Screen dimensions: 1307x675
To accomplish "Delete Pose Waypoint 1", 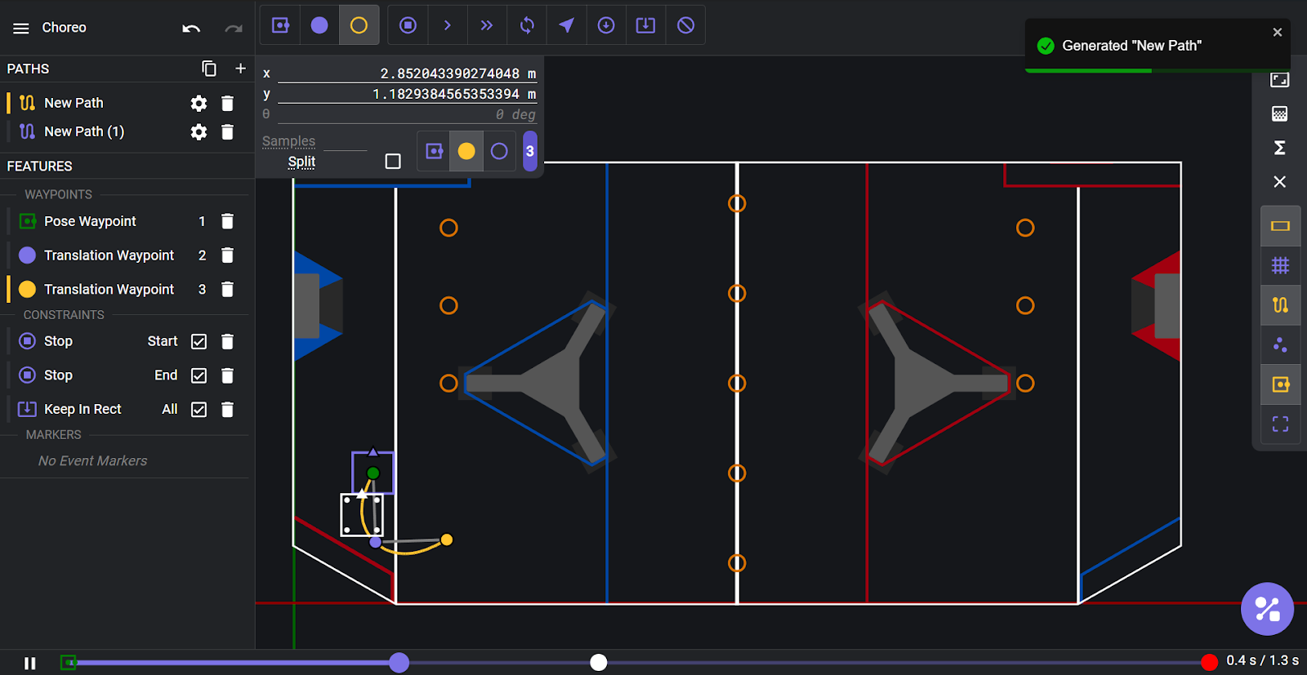I will [228, 221].
